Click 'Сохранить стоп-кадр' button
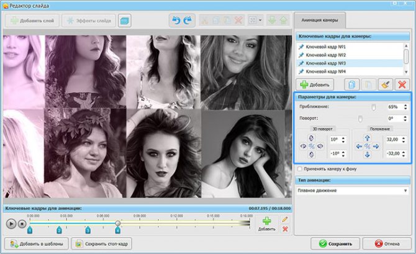 click(101, 243)
